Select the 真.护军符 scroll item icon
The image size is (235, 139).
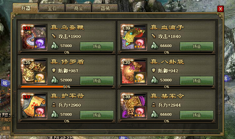[34, 106]
